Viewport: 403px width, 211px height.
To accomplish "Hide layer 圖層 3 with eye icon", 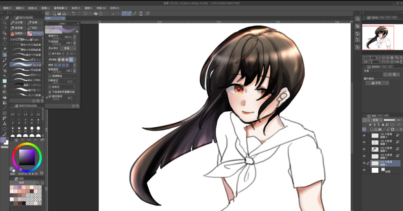I will (x=364, y=142).
